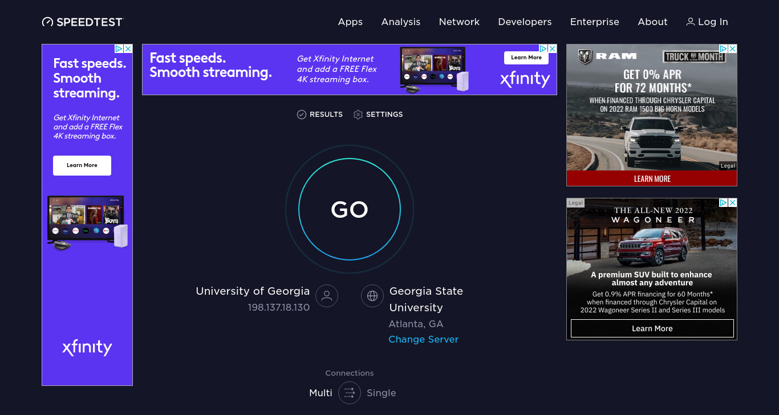
Task: Close the Wagoneer ad
Action: click(732, 203)
